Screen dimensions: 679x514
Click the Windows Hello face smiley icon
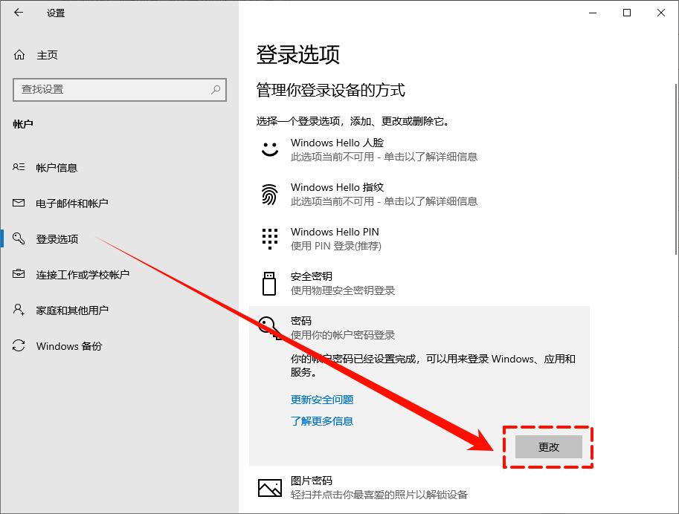pos(270,149)
